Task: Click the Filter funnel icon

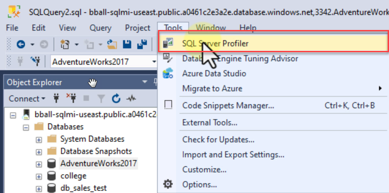Action: click(x=101, y=99)
